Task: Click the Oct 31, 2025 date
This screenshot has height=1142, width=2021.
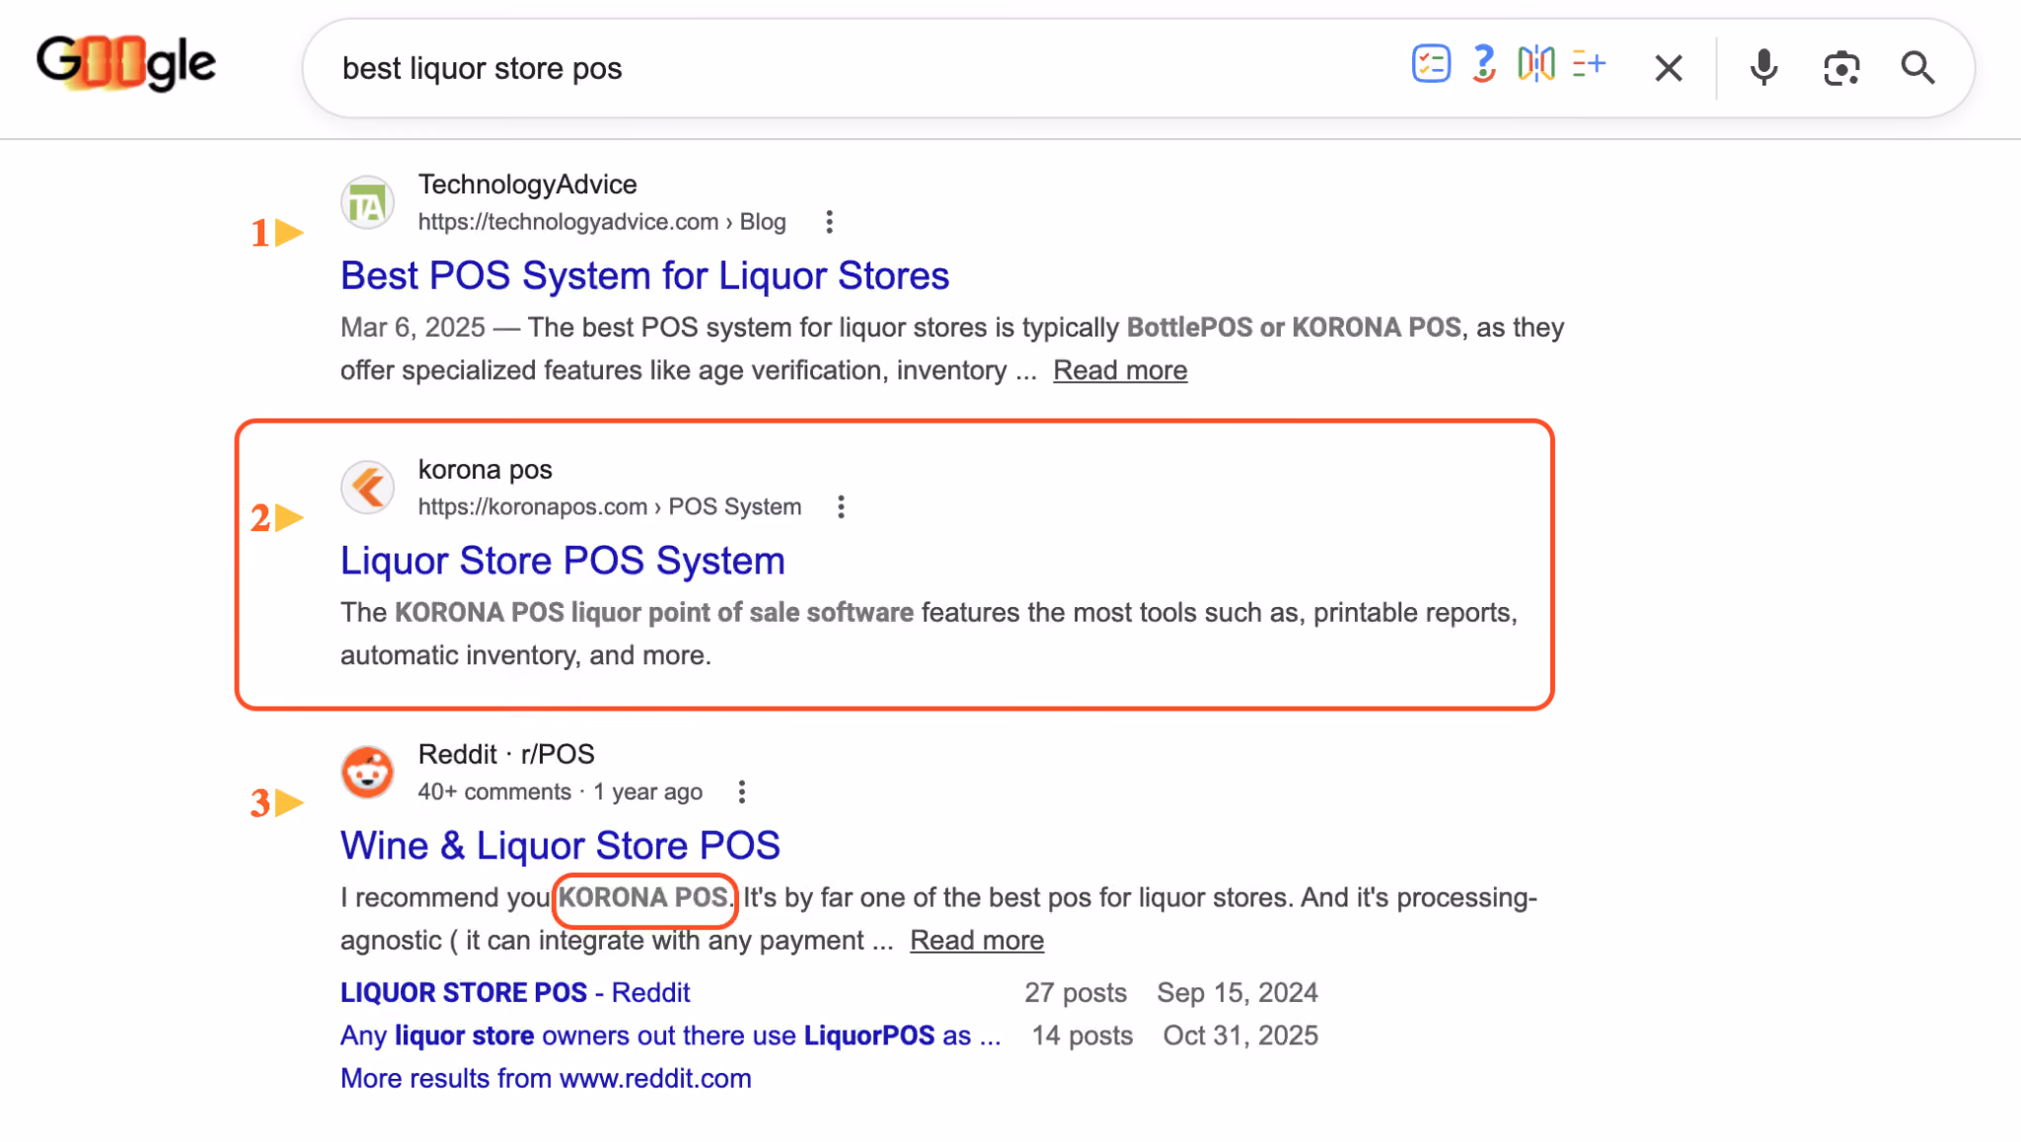Action: pyautogui.click(x=1240, y=1035)
